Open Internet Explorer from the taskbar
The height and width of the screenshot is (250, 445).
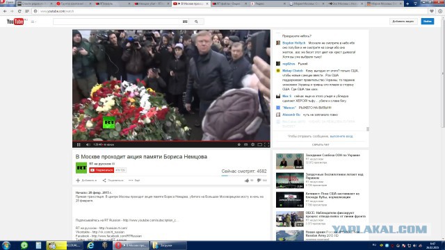click(x=90, y=245)
